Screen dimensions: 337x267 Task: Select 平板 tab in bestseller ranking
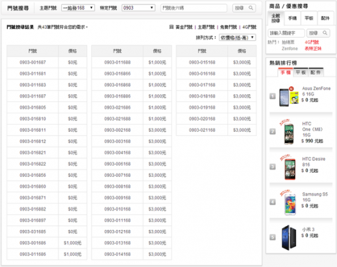pyautogui.click(x=301, y=72)
